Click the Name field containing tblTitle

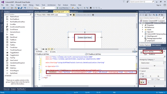(x=154, y=52)
